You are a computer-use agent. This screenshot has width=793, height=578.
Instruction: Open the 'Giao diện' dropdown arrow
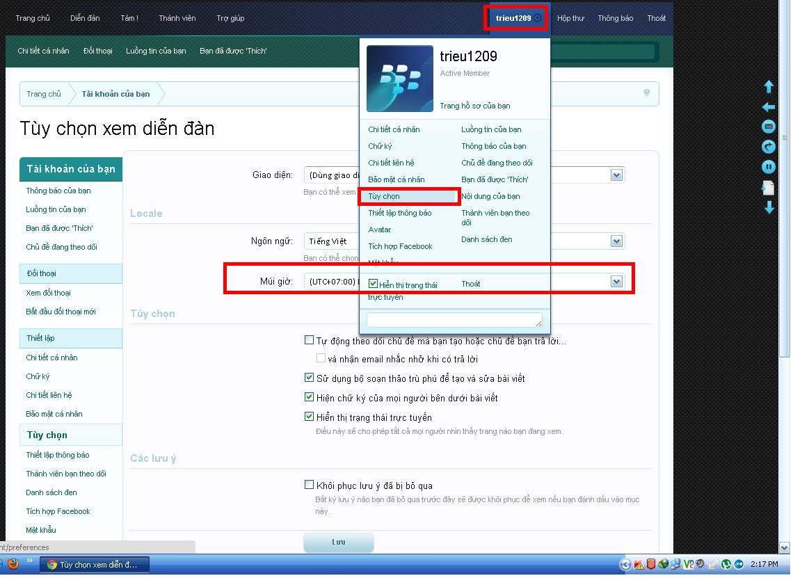[616, 175]
